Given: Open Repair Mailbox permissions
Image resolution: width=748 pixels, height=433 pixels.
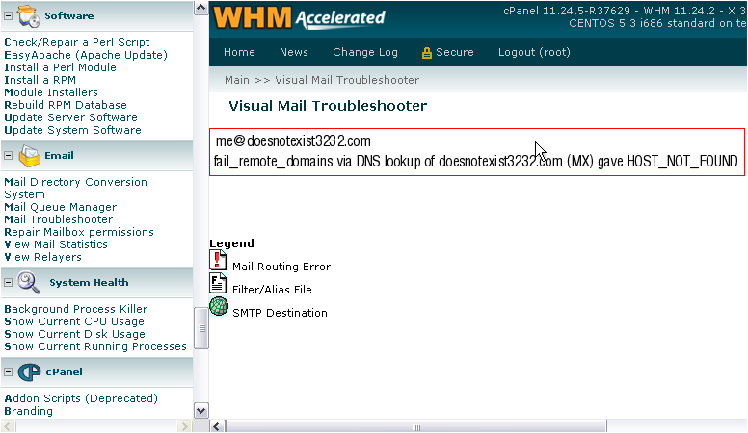Looking at the screenshot, I should 79,232.
